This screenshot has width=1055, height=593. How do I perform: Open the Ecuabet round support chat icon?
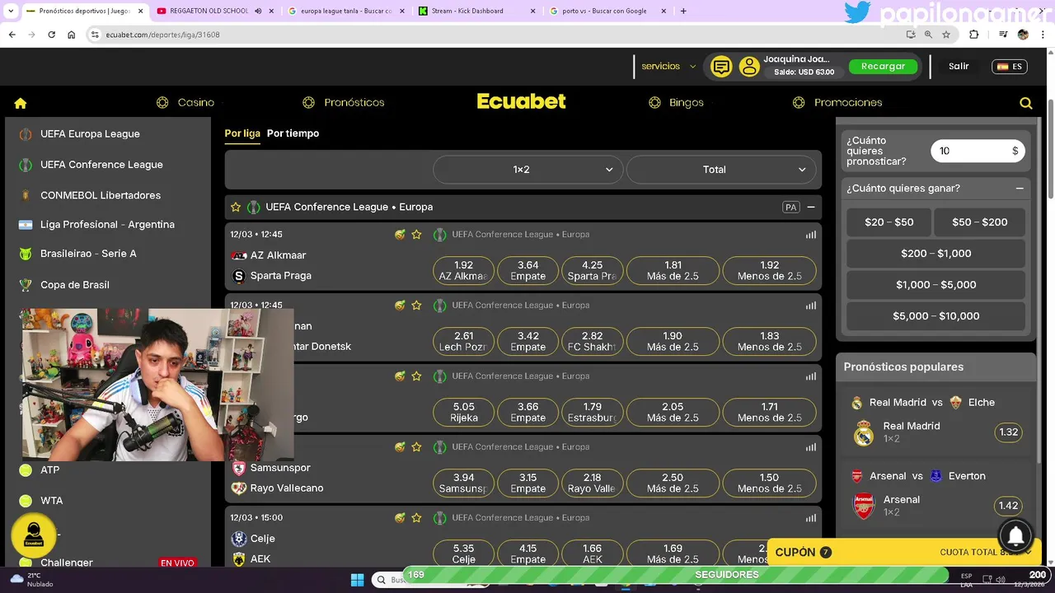(34, 535)
